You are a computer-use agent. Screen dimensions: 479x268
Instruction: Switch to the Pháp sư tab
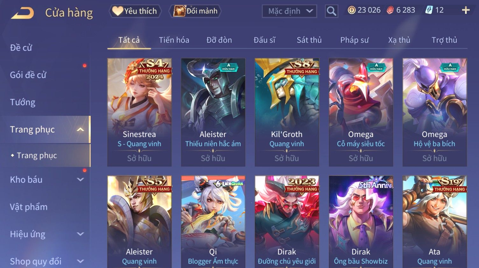tap(354, 40)
